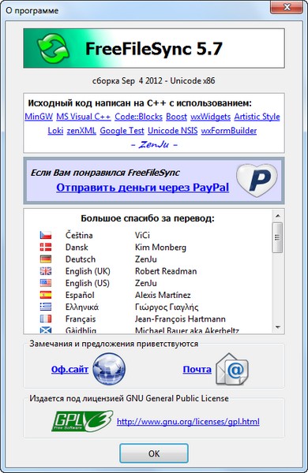Open the wxWidgets link
308x473 pixels.
210,117
